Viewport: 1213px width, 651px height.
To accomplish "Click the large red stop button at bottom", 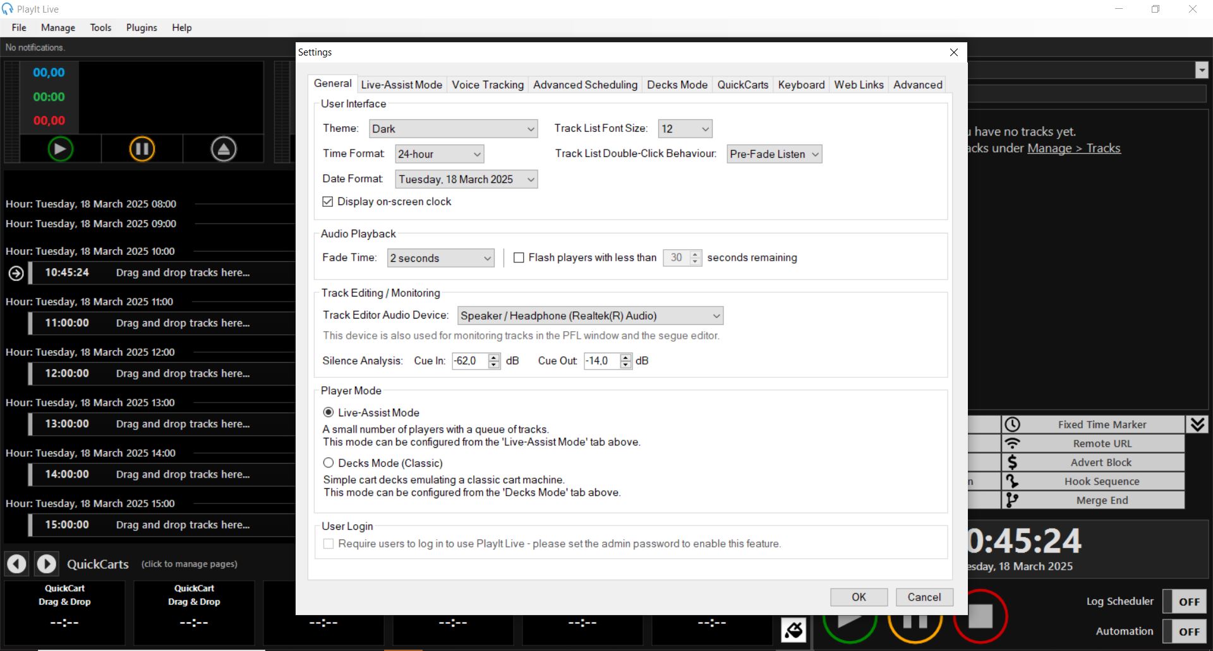I will (x=980, y=616).
